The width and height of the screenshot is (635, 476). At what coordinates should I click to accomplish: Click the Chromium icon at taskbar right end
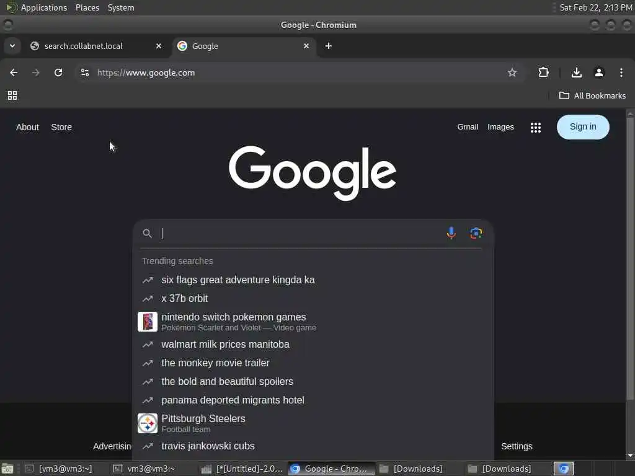(564, 469)
